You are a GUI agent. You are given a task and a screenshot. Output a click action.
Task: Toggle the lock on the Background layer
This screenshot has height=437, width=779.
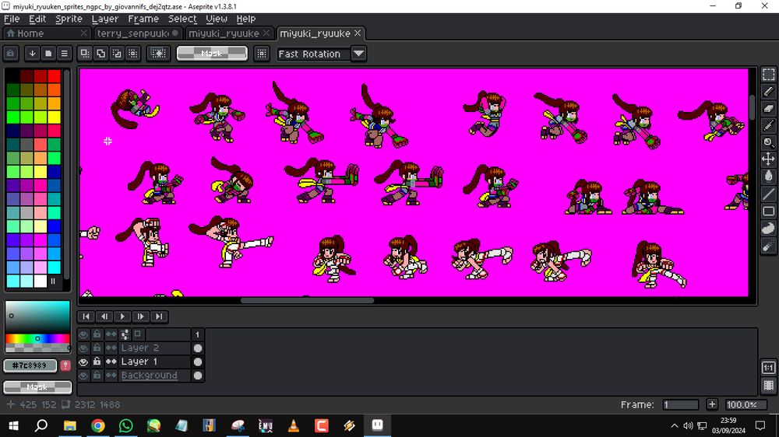click(97, 376)
